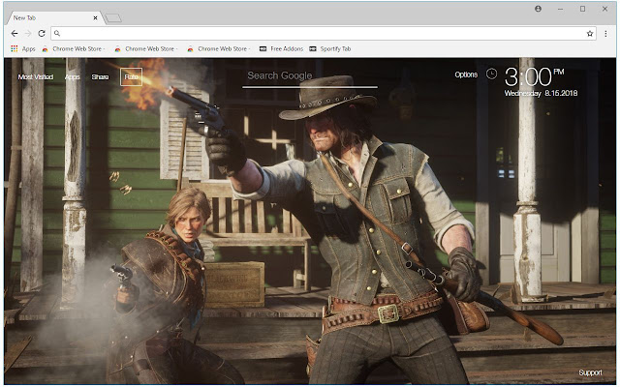This screenshot has width=620, height=387.
Task: Bookmark this page with the star icon
Action: pos(590,34)
